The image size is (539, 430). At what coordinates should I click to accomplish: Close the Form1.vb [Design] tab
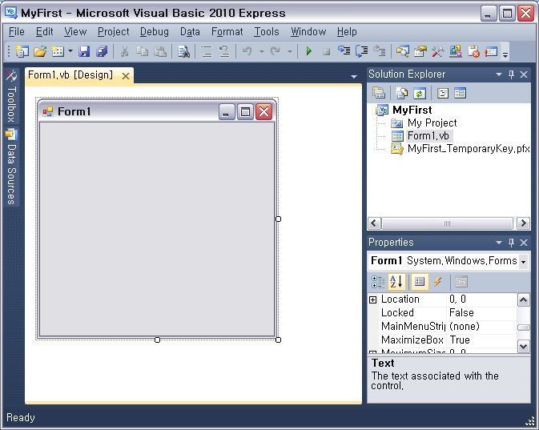point(126,75)
